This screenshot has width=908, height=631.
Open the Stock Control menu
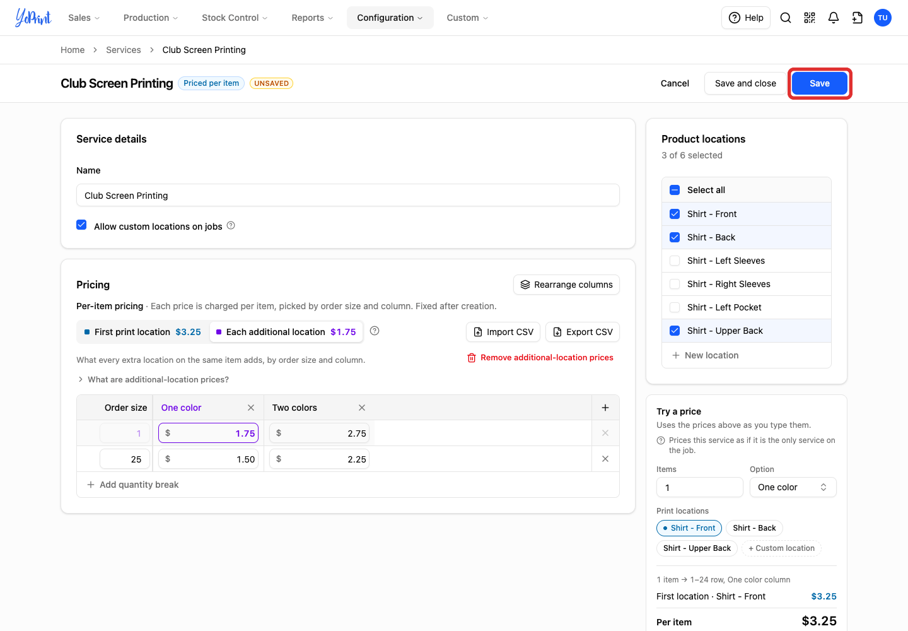[235, 18]
